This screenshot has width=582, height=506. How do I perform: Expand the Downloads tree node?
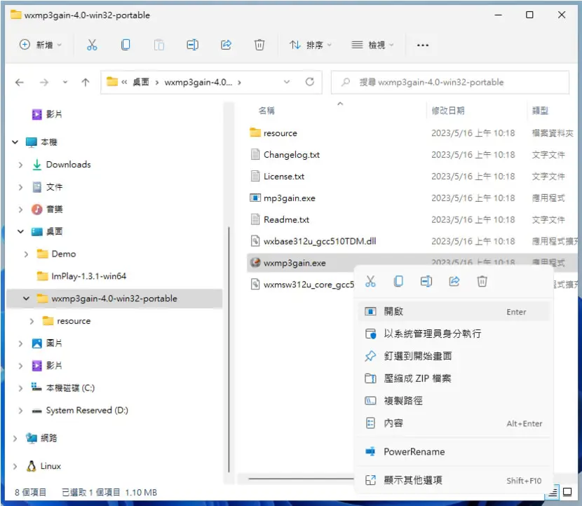20,165
